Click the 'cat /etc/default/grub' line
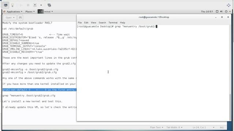Screen dimensions: 234x131 click(x=18, y=29)
